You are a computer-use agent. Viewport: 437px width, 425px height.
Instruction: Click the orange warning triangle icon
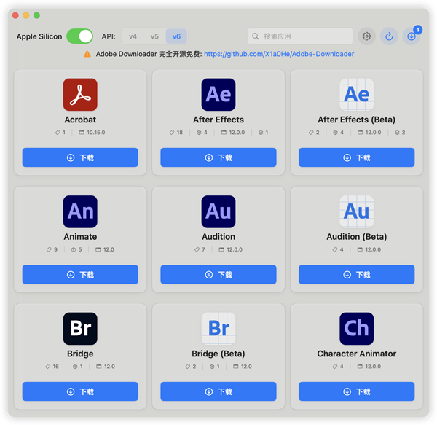(x=87, y=54)
